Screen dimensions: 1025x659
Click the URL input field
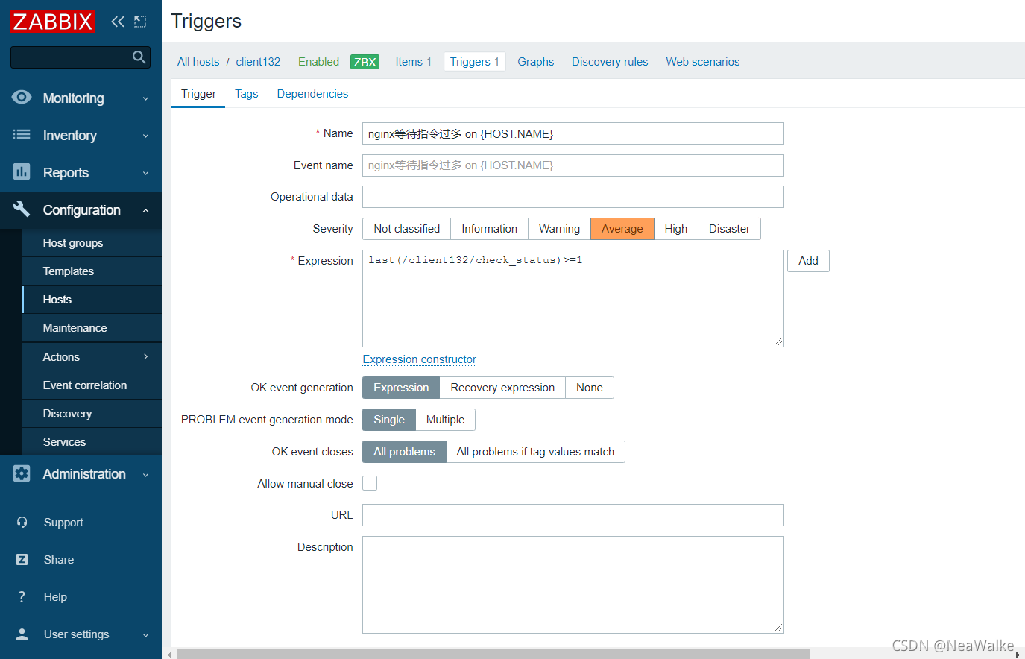573,515
